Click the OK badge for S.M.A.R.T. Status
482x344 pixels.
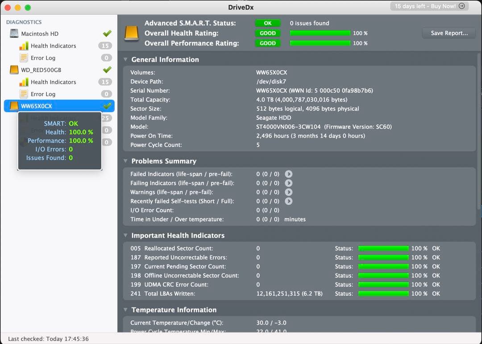[268, 23]
